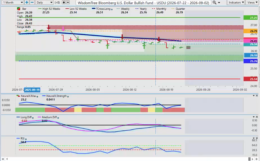Viewport: 260px width, 161px height.
Task: Click the Long.Diff legend label
Action: pos(26,117)
